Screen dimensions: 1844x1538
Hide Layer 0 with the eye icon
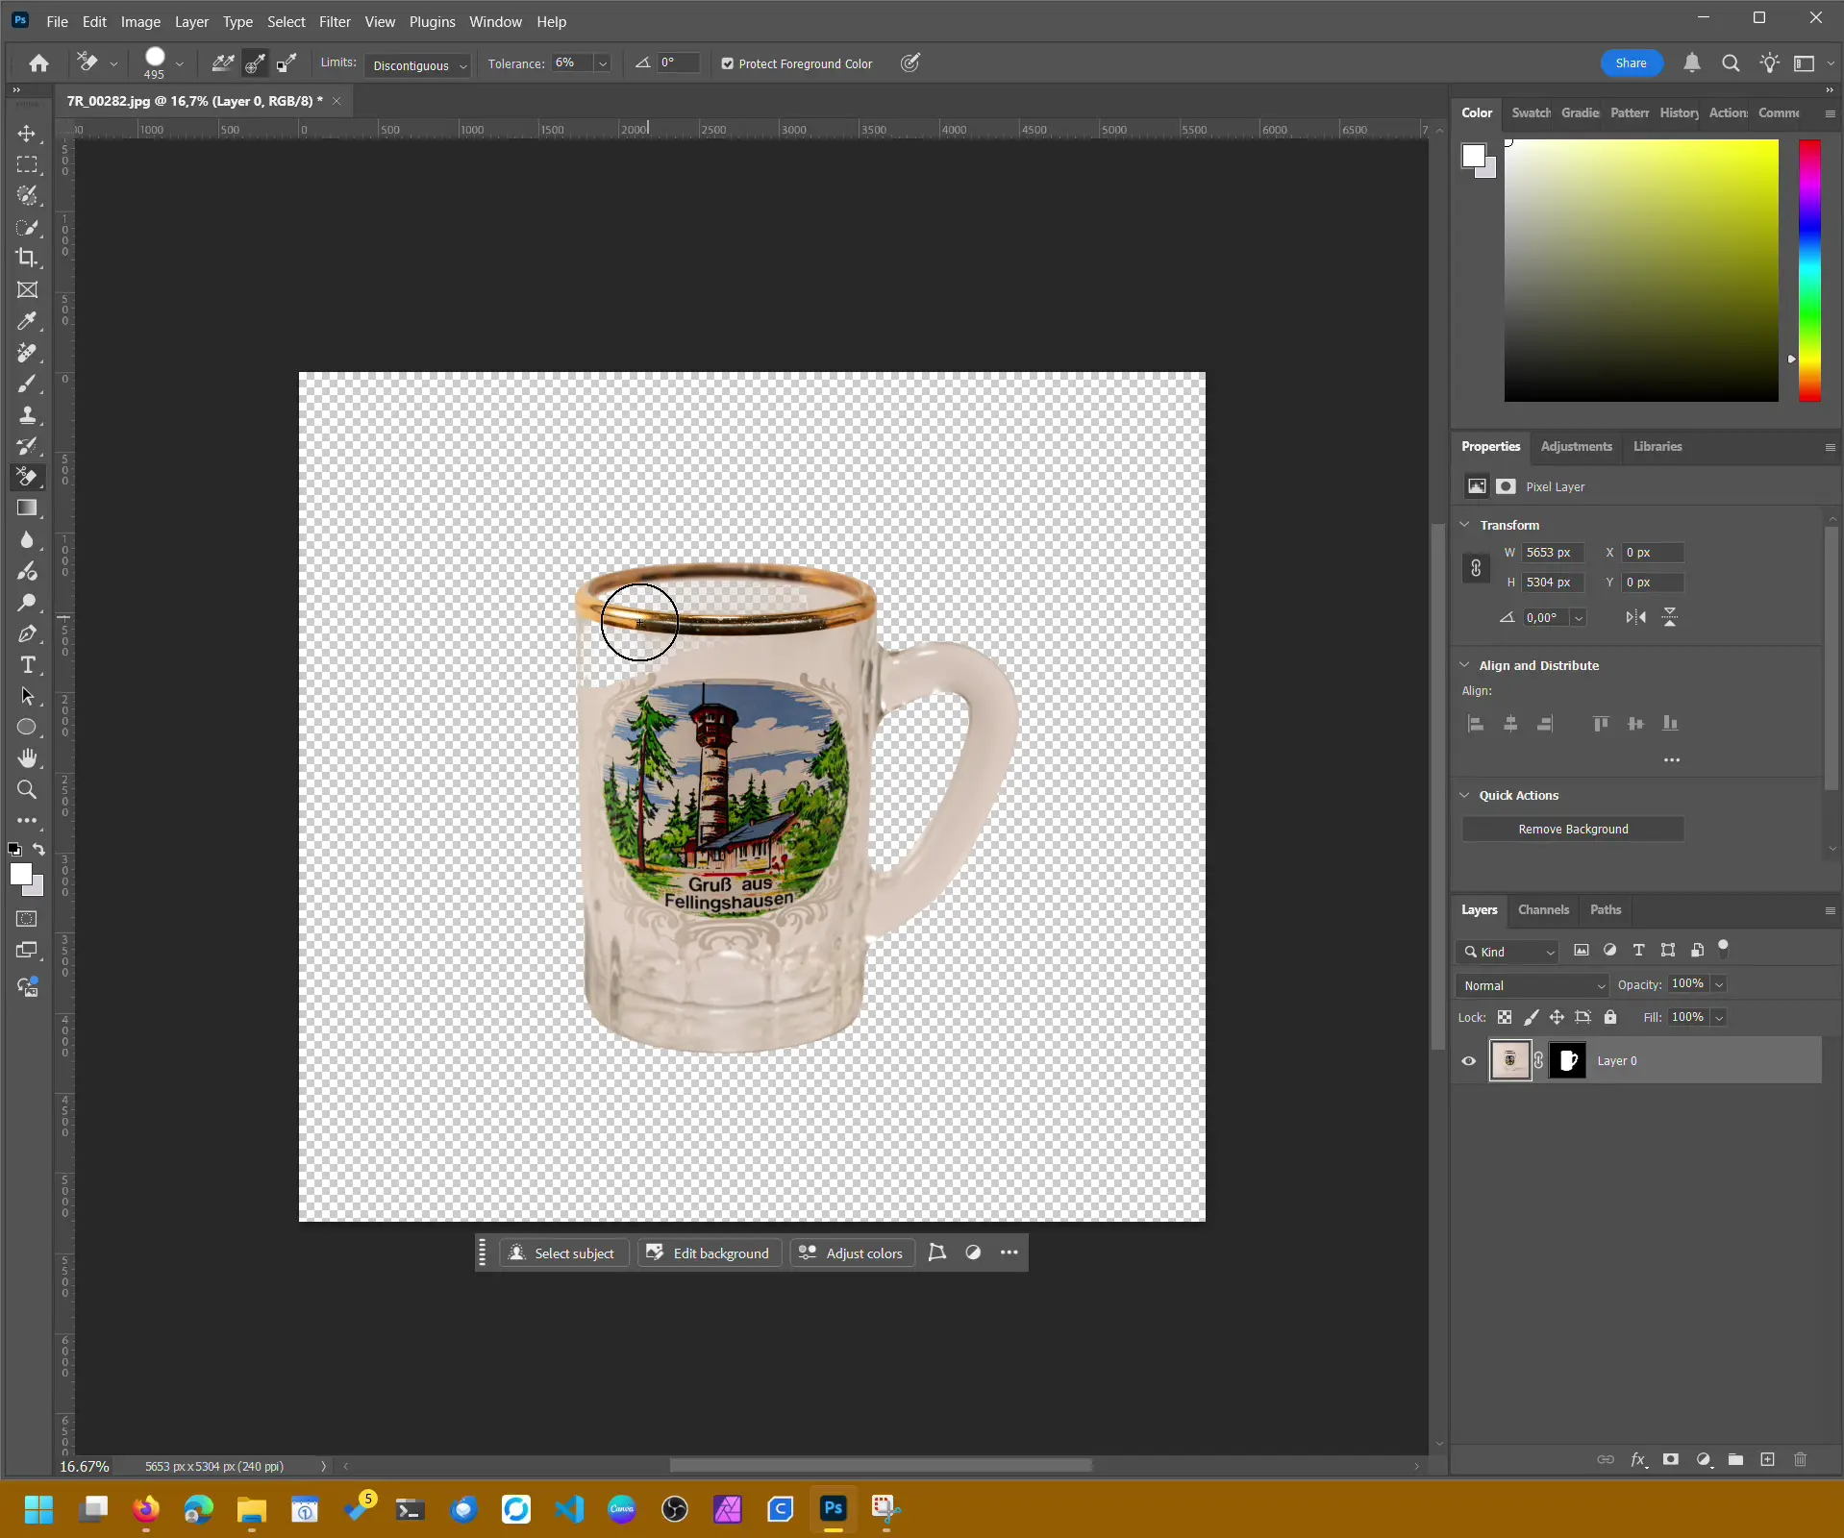(x=1468, y=1061)
